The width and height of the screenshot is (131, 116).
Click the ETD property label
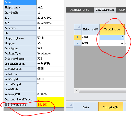[x=20, y=18]
